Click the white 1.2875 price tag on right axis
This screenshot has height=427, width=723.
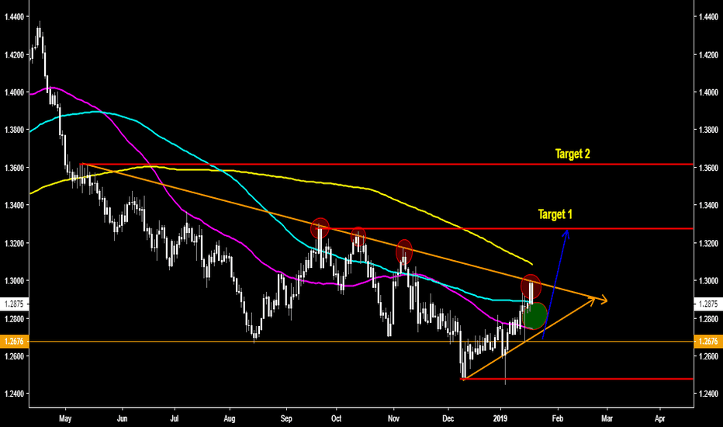point(708,304)
